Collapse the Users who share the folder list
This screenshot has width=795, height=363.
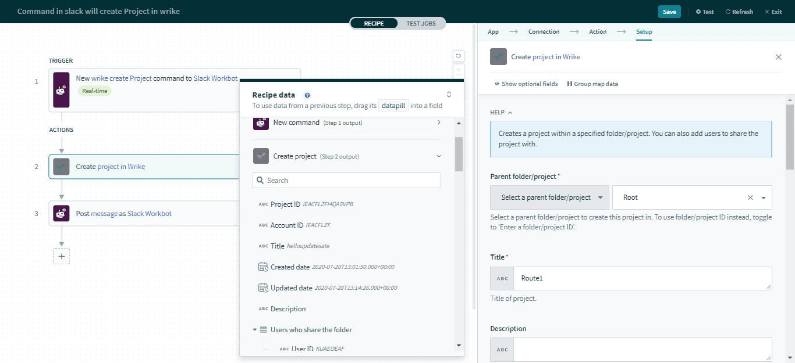[254, 329]
